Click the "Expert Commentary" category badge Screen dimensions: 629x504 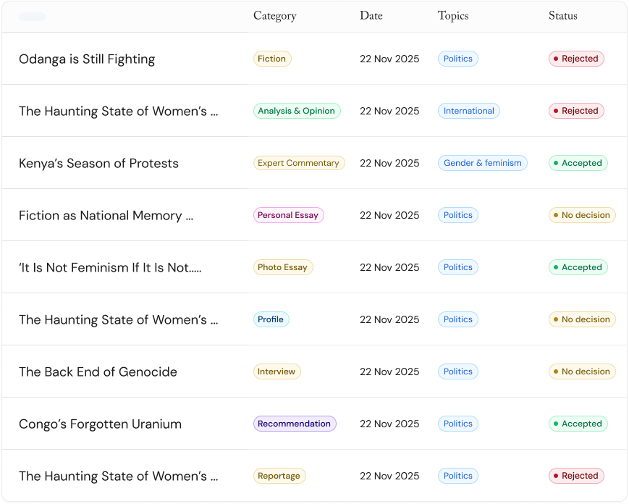(298, 164)
